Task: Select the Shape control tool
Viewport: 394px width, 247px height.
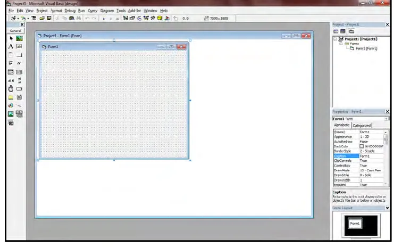Action: (11, 105)
